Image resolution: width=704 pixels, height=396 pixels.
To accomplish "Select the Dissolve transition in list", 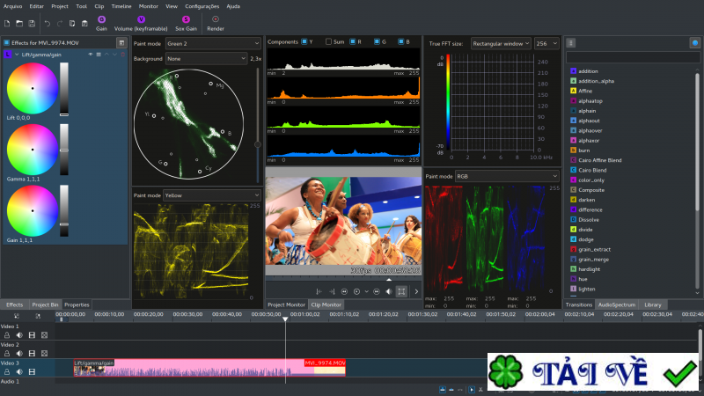I will click(590, 219).
